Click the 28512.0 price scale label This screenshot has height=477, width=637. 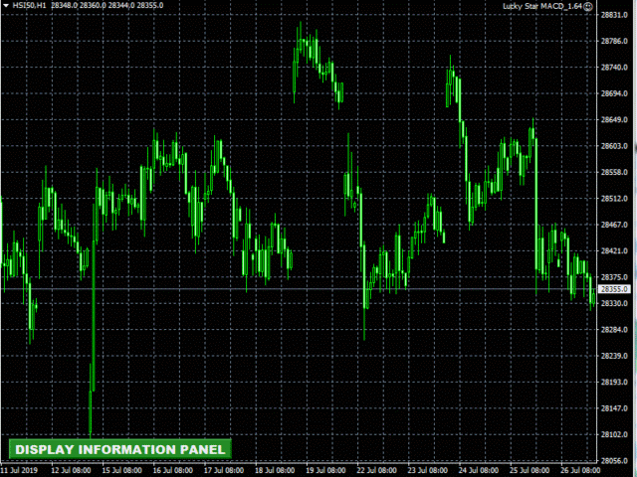pyautogui.click(x=614, y=199)
